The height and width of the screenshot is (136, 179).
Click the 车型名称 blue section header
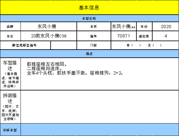pos(89,18)
